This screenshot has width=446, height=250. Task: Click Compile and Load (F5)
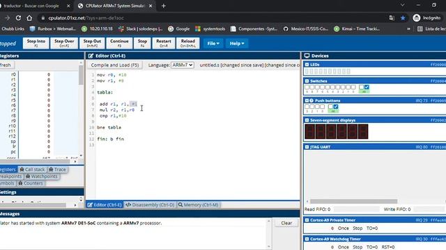click(x=115, y=65)
